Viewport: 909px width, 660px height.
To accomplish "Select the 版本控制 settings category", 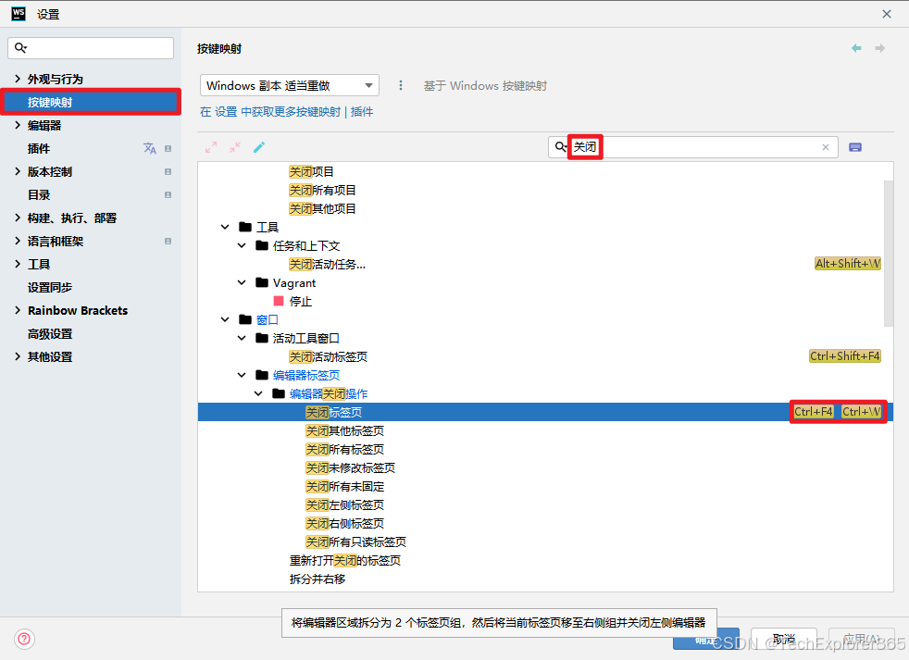I will pos(48,171).
